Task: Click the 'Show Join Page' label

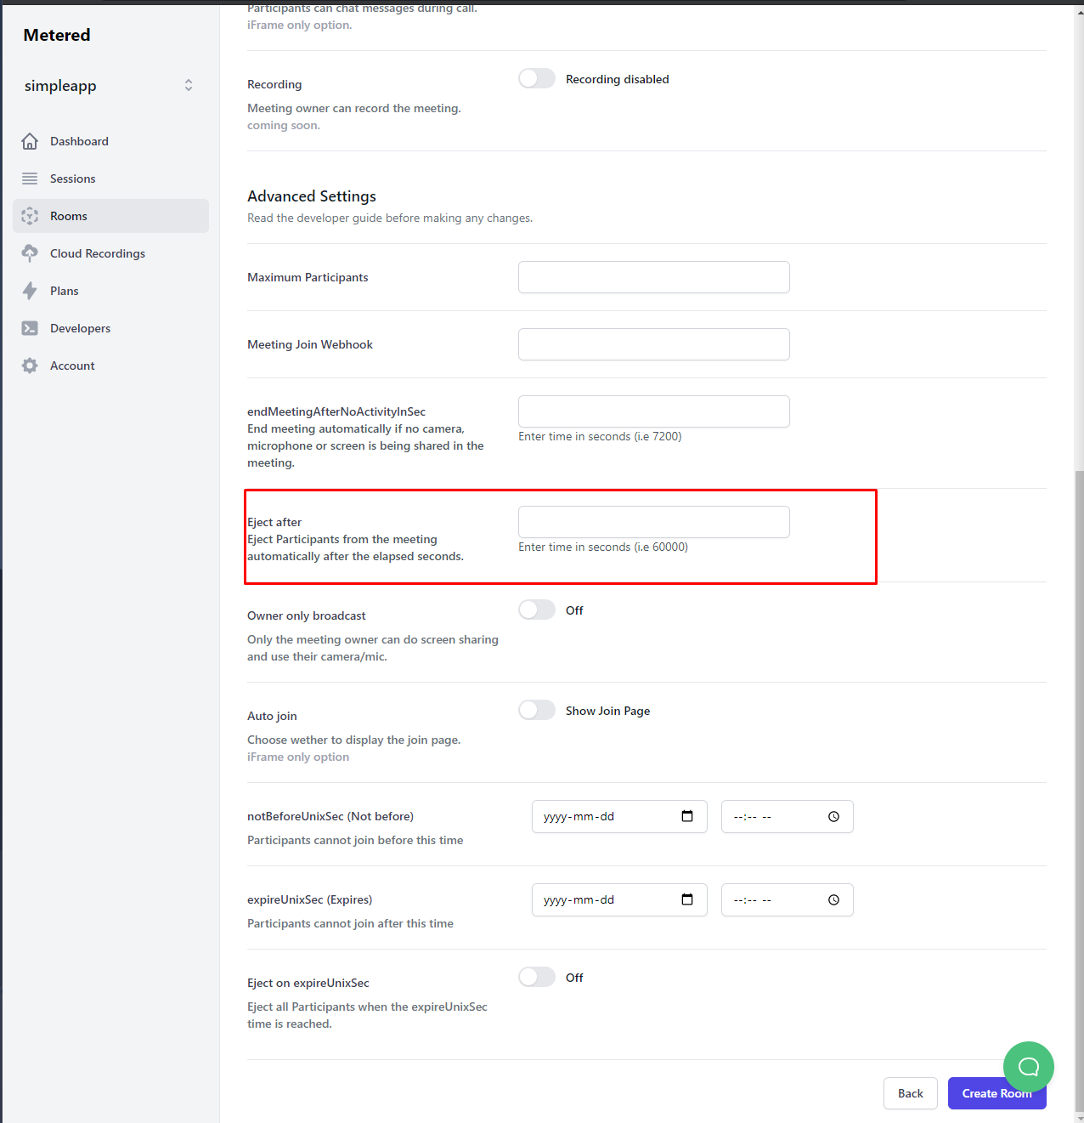Action: point(608,711)
